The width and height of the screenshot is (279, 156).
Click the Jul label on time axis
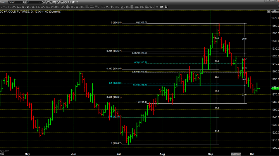pos(119,154)
